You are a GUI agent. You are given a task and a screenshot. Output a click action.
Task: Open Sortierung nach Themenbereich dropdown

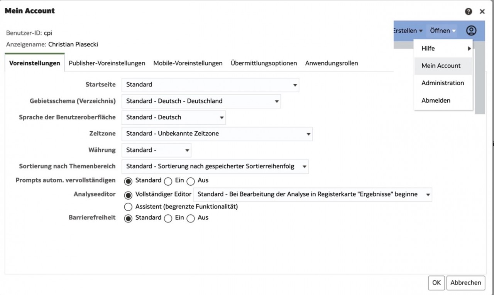[x=215, y=166]
